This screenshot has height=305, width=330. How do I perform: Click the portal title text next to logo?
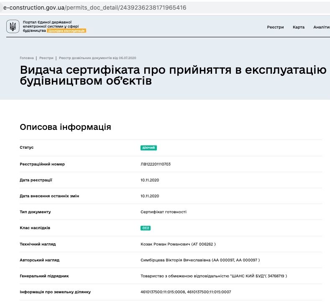coord(51,26)
